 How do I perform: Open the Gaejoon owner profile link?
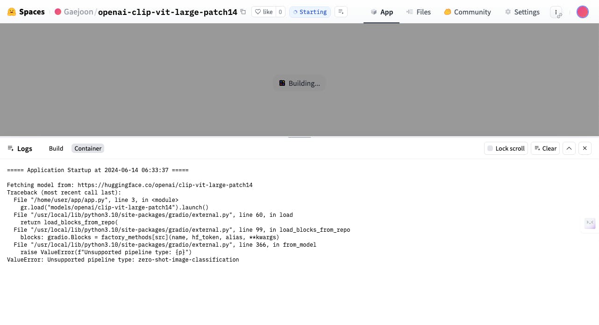[x=78, y=12]
